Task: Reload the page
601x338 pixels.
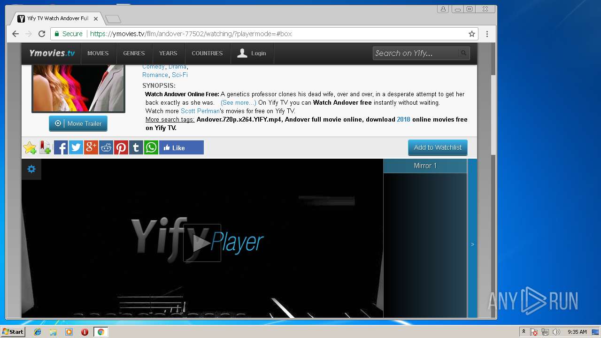Action: point(42,34)
